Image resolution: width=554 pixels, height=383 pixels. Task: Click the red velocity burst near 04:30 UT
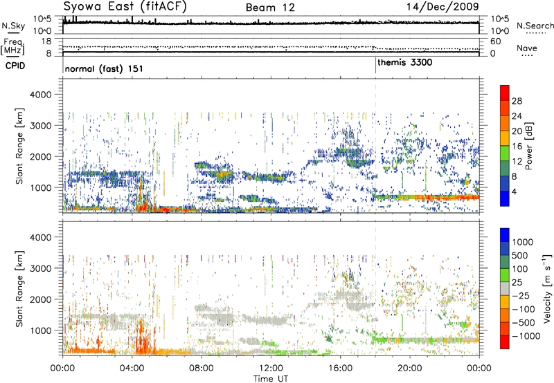click(x=142, y=338)
